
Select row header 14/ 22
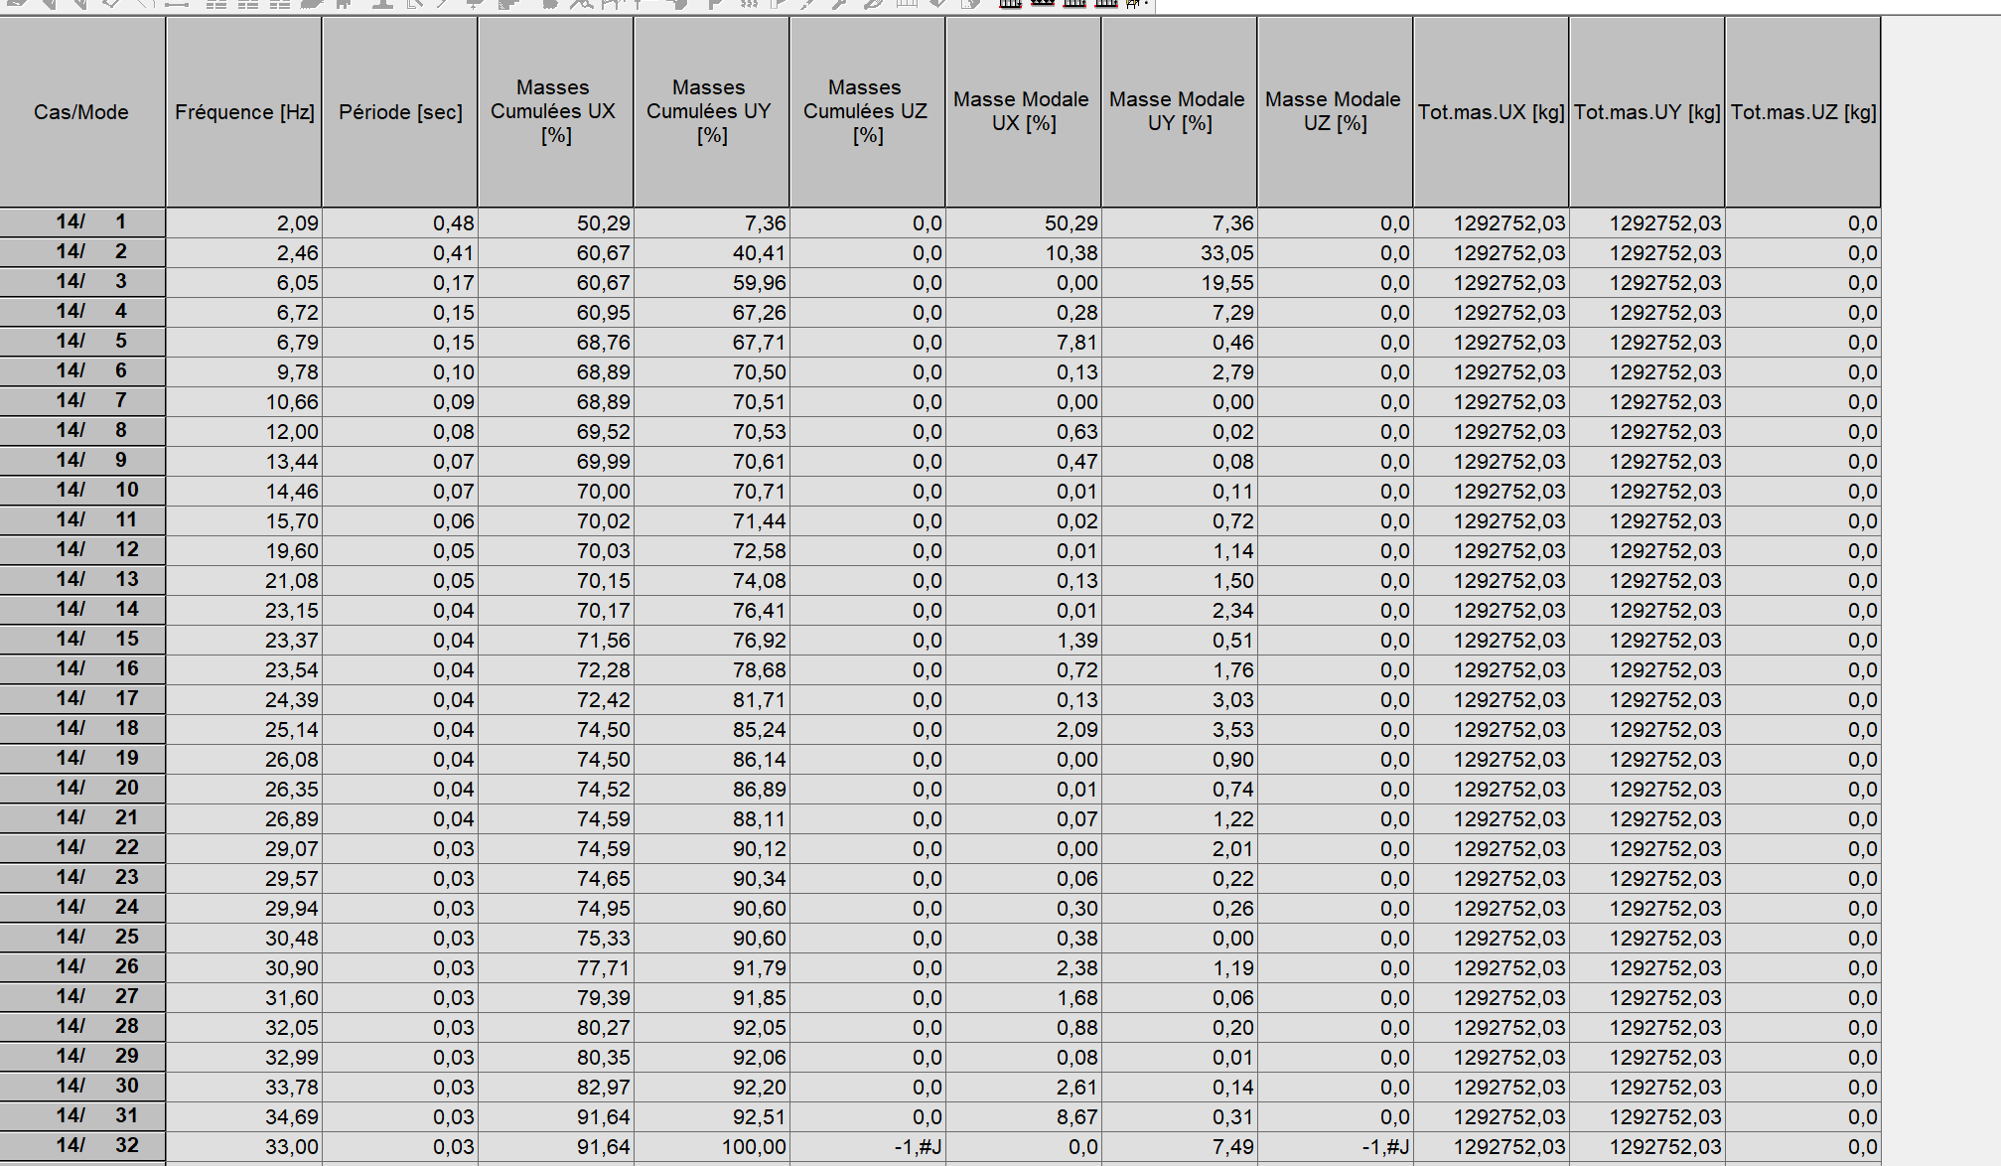point(82,848)
